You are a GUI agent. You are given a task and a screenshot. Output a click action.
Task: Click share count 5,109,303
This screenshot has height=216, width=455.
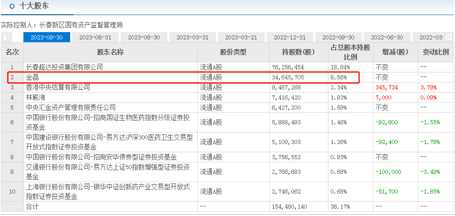(x=286, y=142)
